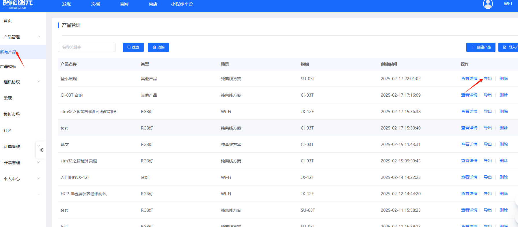Export the CI-03T 音响 product
The height and width of the screenshot is (227, 518).
click(x=487, y=95)
